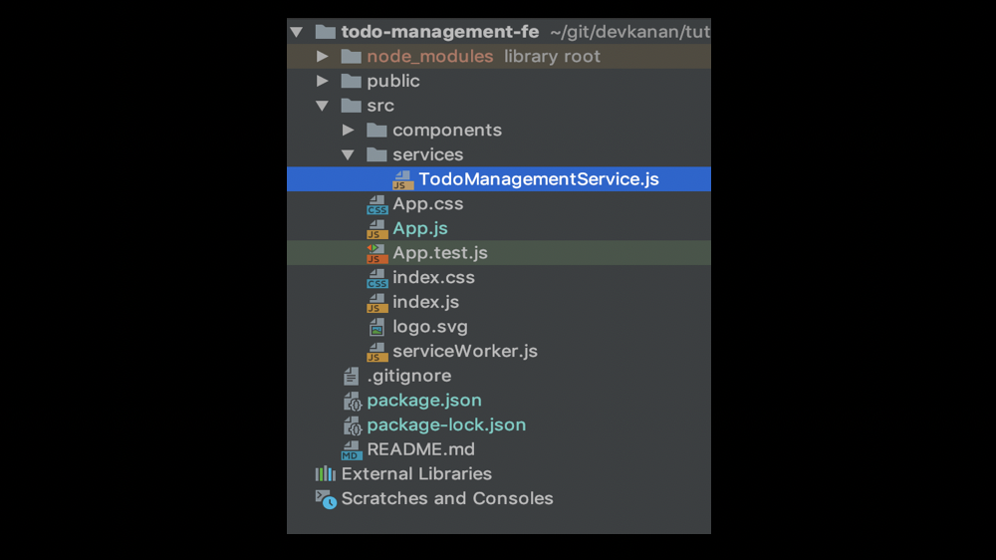Click the JSON icon beside package.json

tap(352, 402)
